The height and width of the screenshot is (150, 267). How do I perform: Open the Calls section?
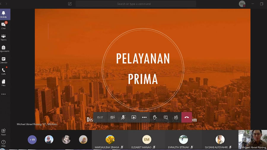click(4, 71)
